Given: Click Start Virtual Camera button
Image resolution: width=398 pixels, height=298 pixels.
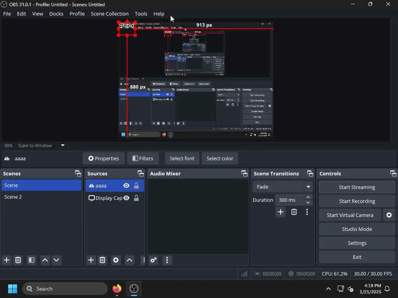Looking at the screenshot, I should (350, 215).
